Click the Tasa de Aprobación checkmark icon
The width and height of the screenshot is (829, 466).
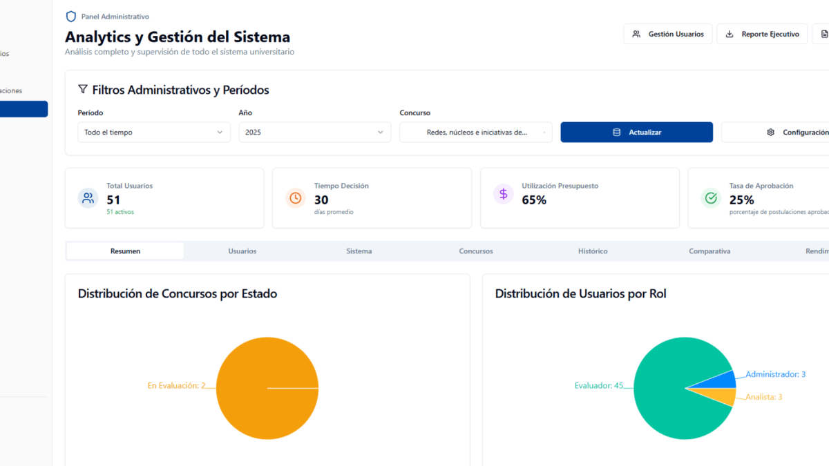coord(711,198)
